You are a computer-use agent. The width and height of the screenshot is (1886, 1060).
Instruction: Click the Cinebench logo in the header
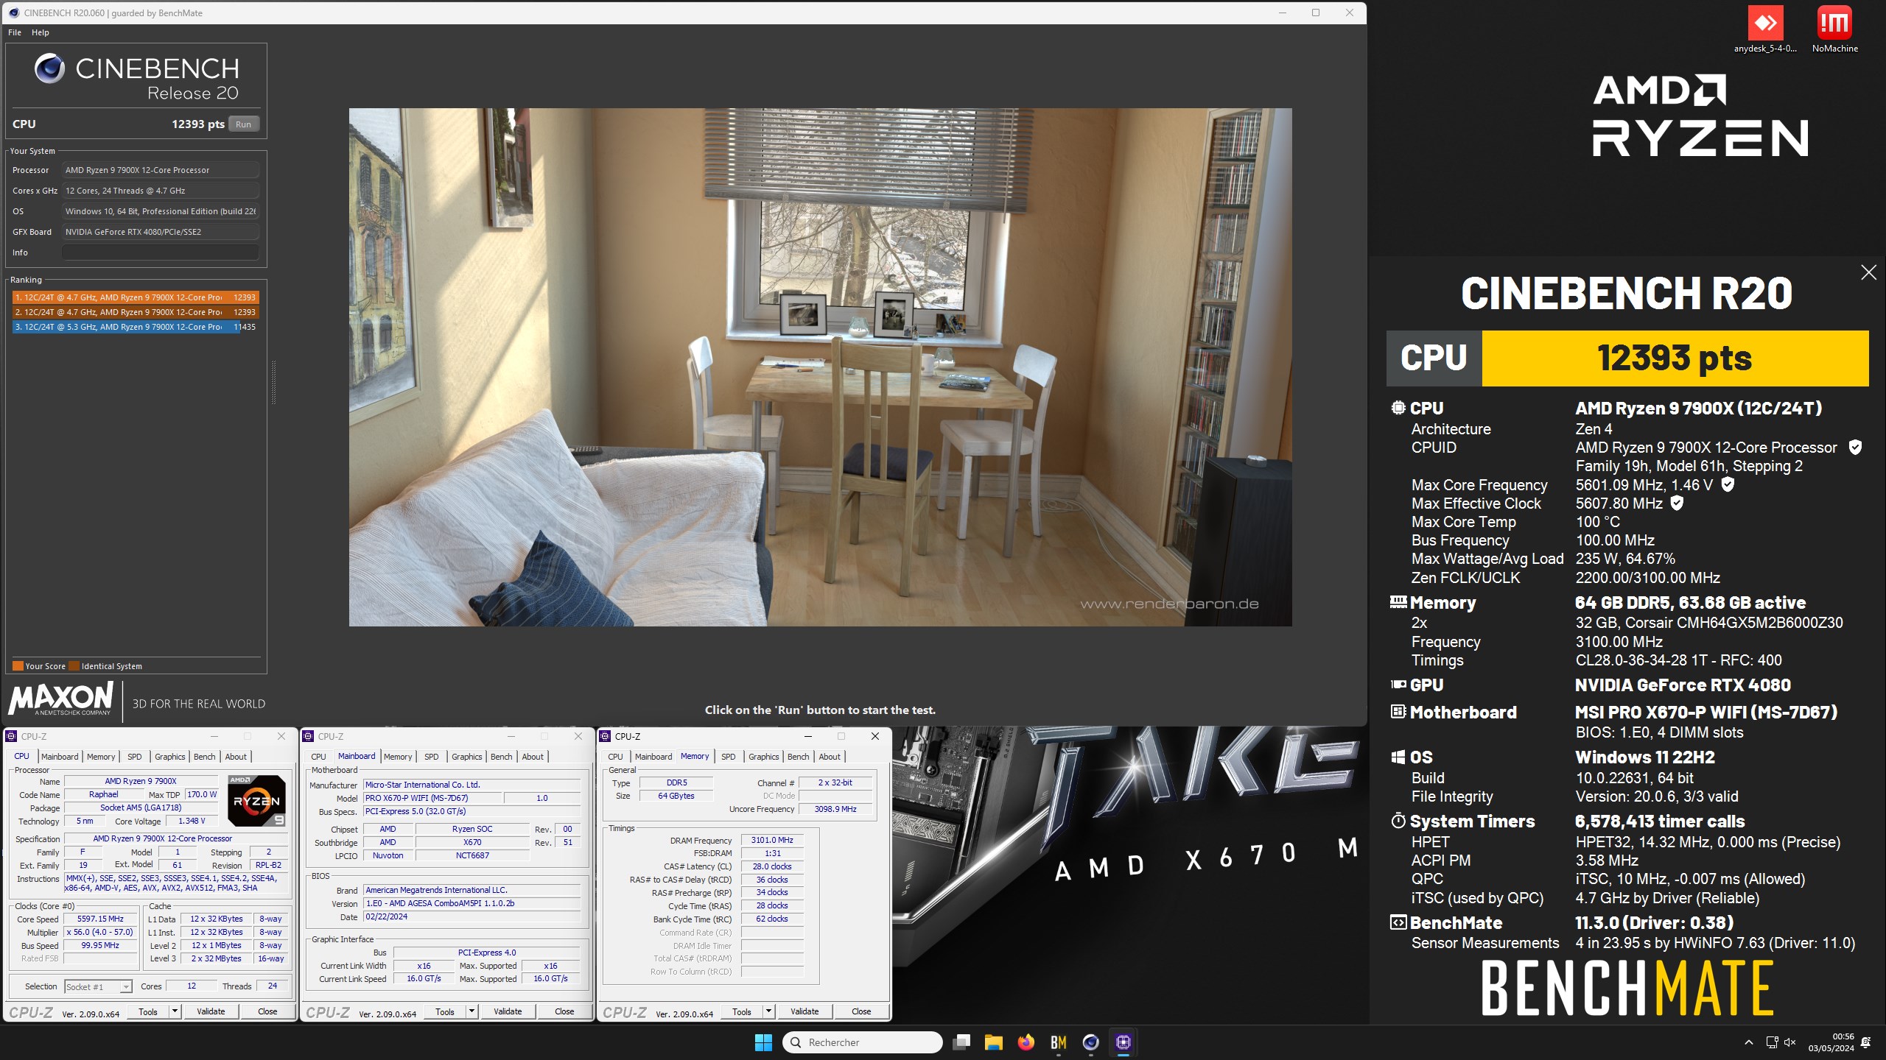[x=49, y=68]
